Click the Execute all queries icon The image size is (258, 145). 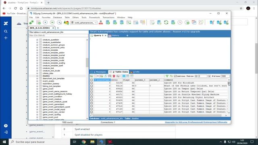tap(52, 23)
